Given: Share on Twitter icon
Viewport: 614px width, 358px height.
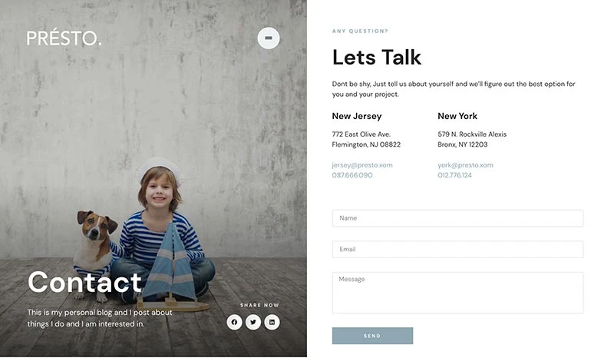Looking at the screenshot, I should pyautogui.click(x=253, y=322).
